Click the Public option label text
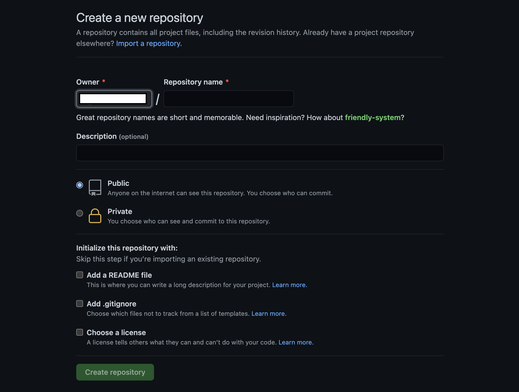The image size is (519, 392). tap(118, 183)
